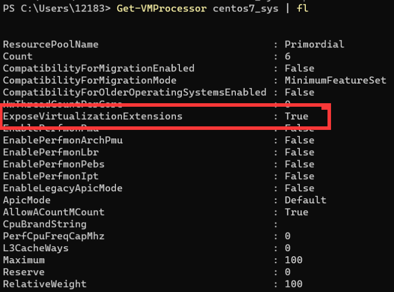This screenshot has height=292, width=394.
Task: Click the EnablePerfmonLbr property
Action: click(x=51, y=153)
